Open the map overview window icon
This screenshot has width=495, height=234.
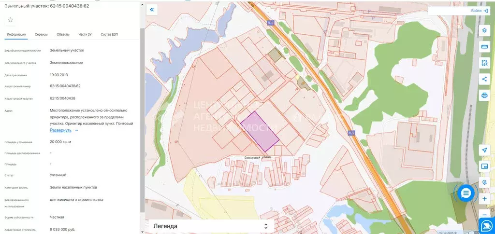[484, 166]
